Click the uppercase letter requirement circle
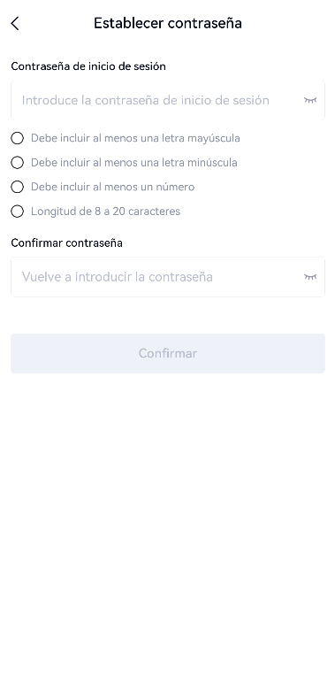The image size is (335, 693). tap(17, 138)
